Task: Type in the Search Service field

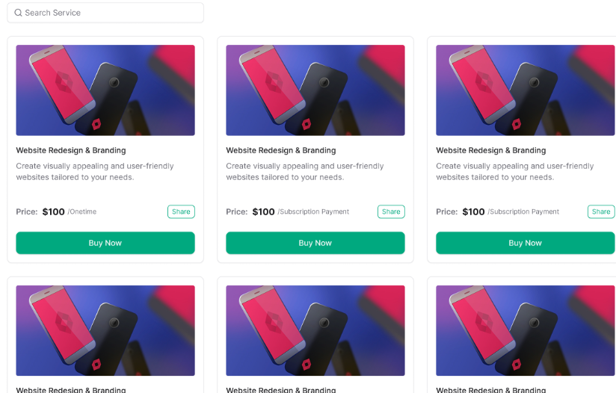Action: coord(112,13)
